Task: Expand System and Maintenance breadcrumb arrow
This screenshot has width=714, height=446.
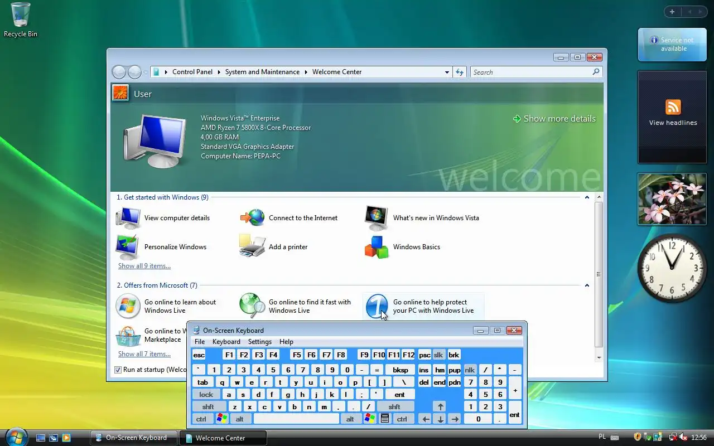Action: click(x=306, y=72)
